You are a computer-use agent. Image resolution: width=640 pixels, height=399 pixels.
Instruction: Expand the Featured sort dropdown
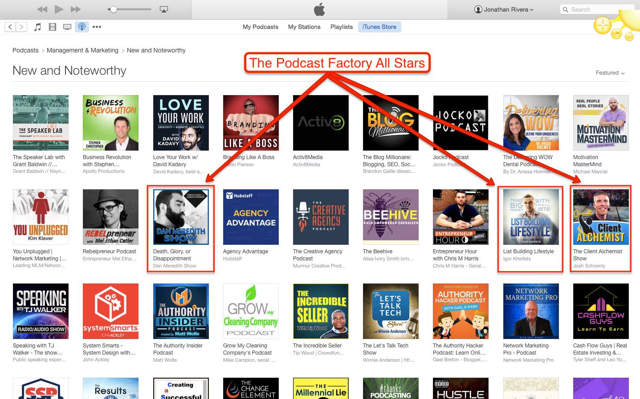click(610, 73)
